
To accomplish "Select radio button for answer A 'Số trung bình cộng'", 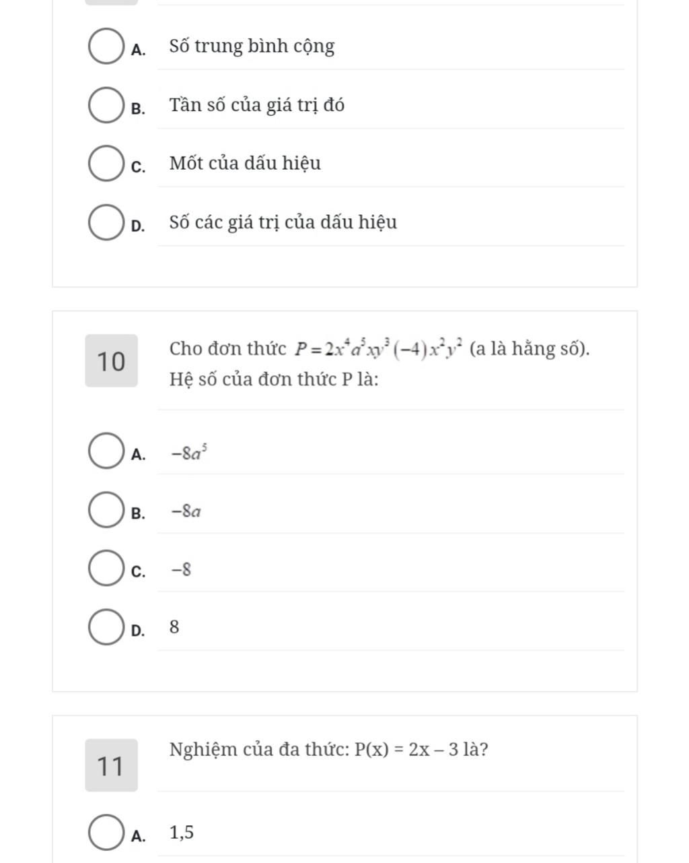I will point(106,48).
